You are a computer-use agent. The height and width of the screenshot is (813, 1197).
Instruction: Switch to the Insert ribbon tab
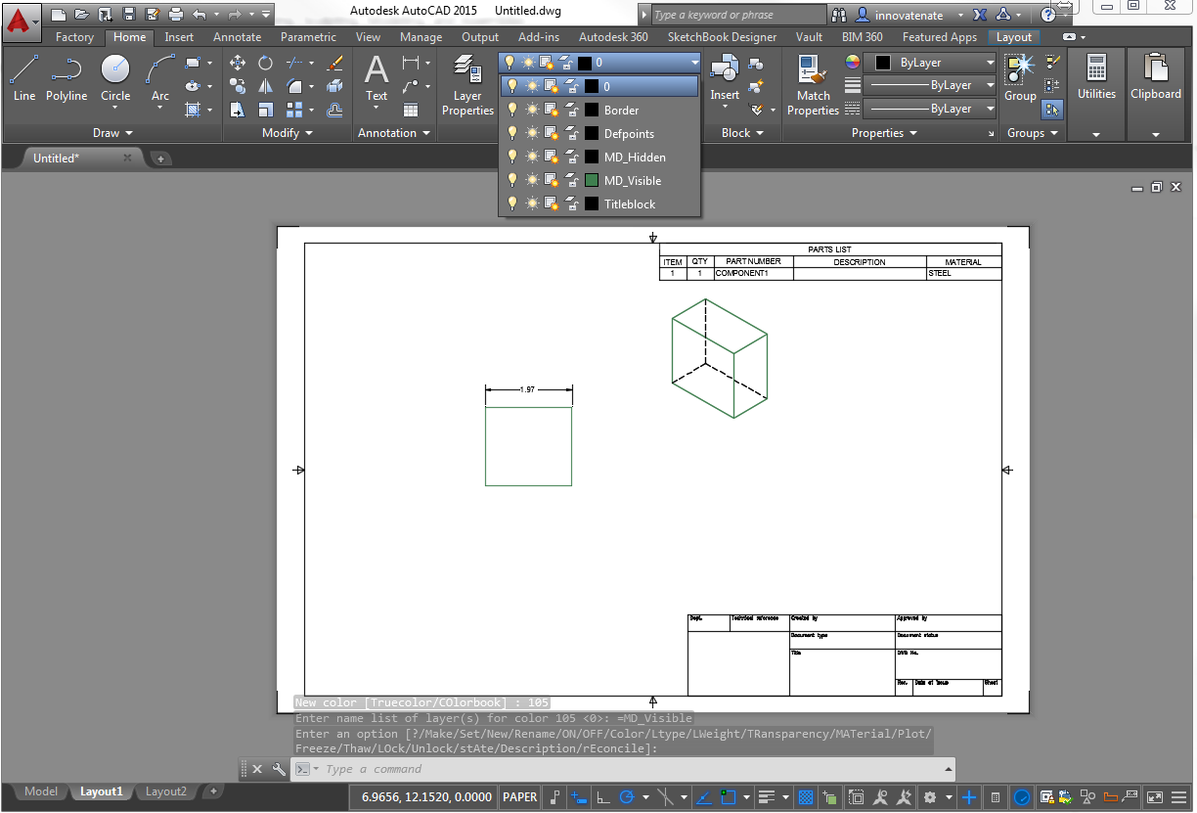click(179, 37)
